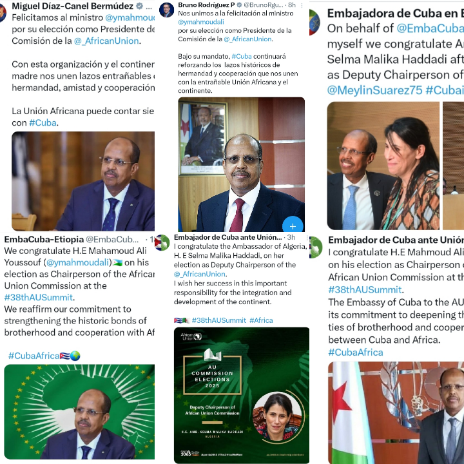Open more options on Bruno Rodríguez's tweet
This screenshot has height=464, width=464.
coord(302,5)
